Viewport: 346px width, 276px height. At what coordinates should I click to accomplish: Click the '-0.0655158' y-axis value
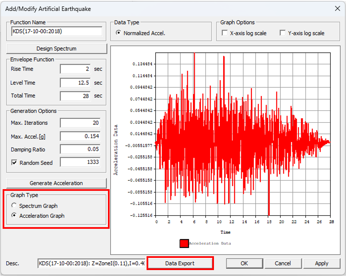click(x=140, y=180)
